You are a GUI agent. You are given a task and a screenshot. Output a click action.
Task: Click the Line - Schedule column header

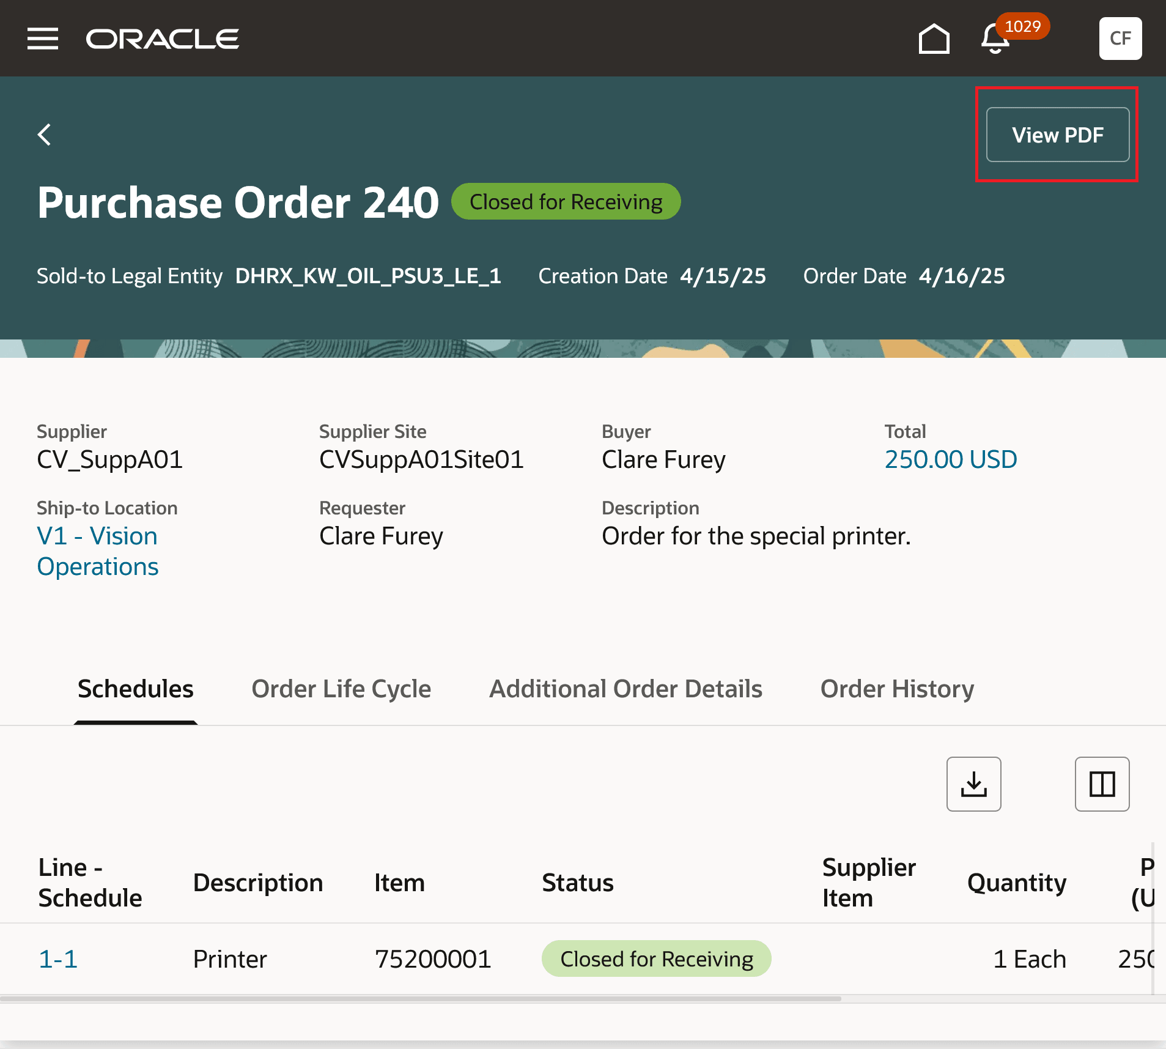pos(90,883)
